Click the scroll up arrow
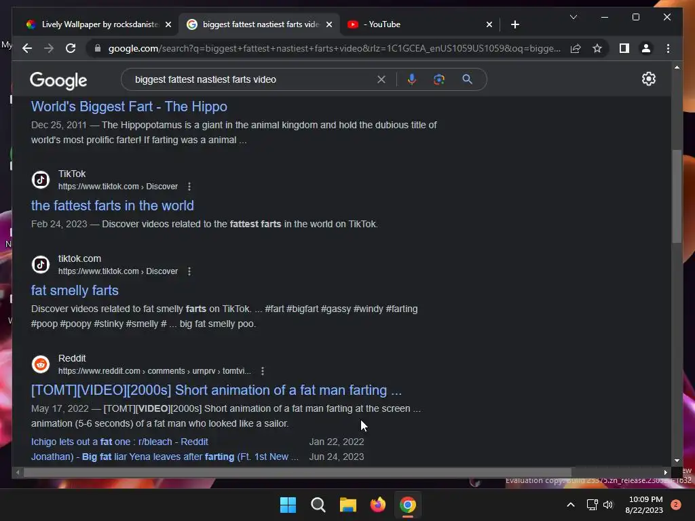The height and width of the screenshot is (521, 695). pyautogui.click(x=677, y=67)
